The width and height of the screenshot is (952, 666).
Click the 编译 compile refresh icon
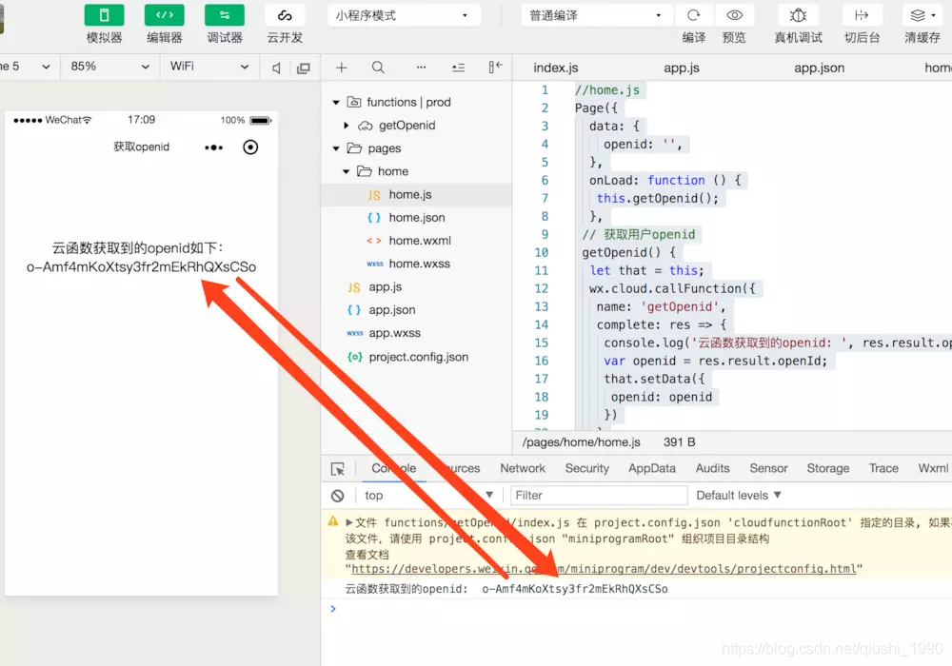click(x=693, y=15)
